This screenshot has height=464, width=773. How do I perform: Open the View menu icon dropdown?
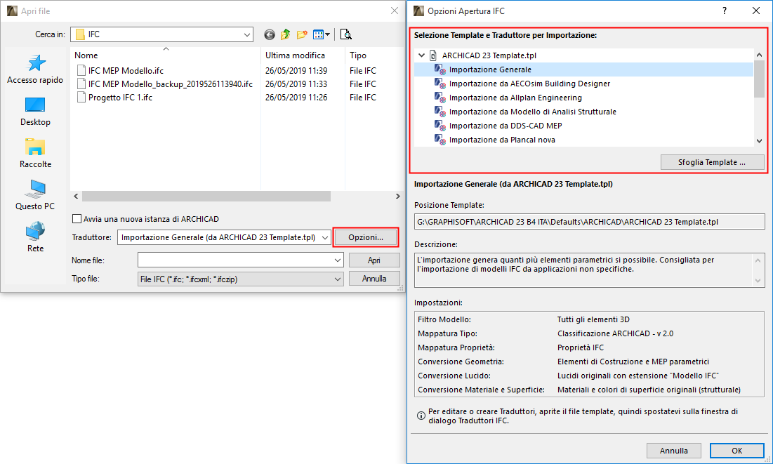322,34
